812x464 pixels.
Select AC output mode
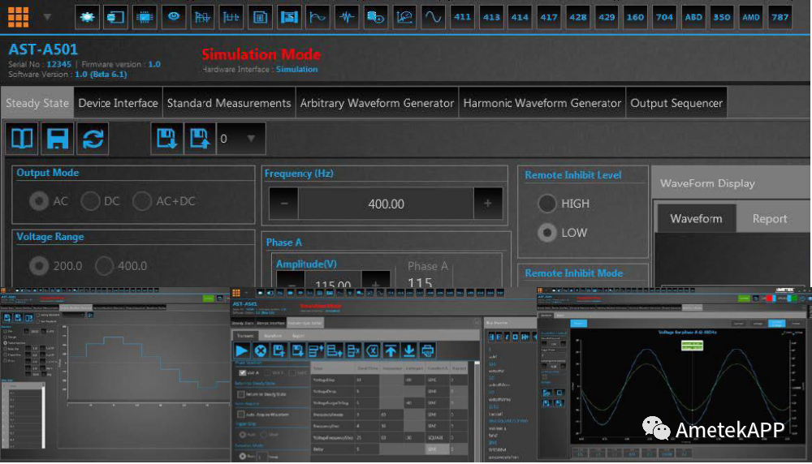39,200
